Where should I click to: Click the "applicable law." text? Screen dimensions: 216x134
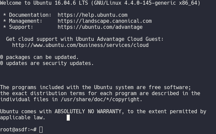click(23, 118)
